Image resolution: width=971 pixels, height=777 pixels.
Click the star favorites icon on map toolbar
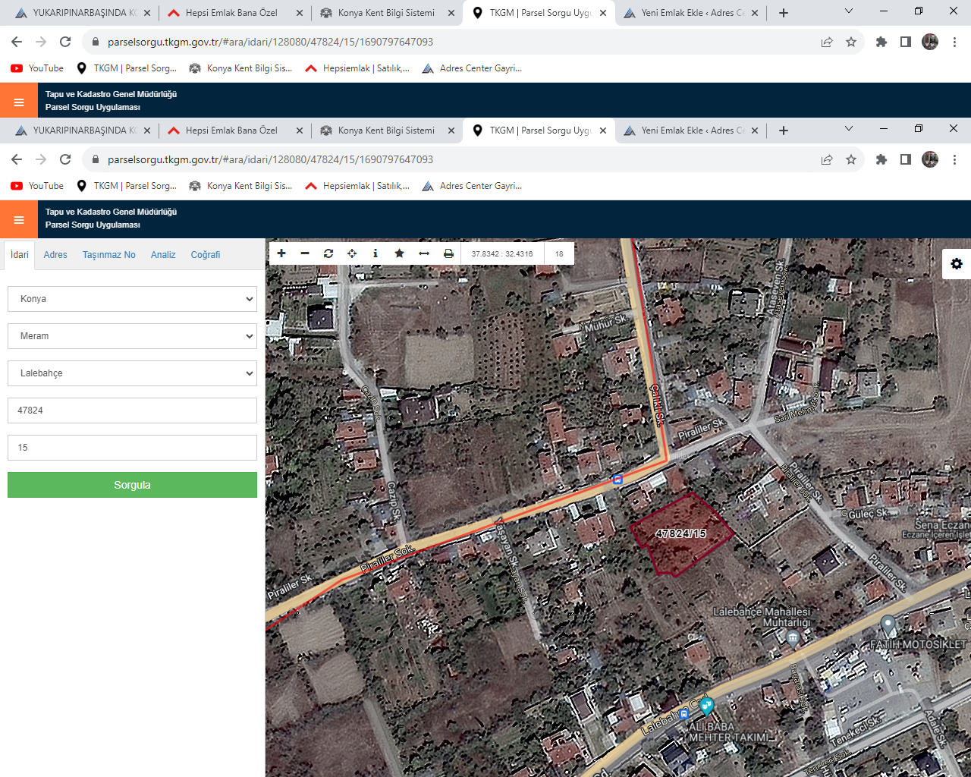pyautogui.click(x=399, y=253)
